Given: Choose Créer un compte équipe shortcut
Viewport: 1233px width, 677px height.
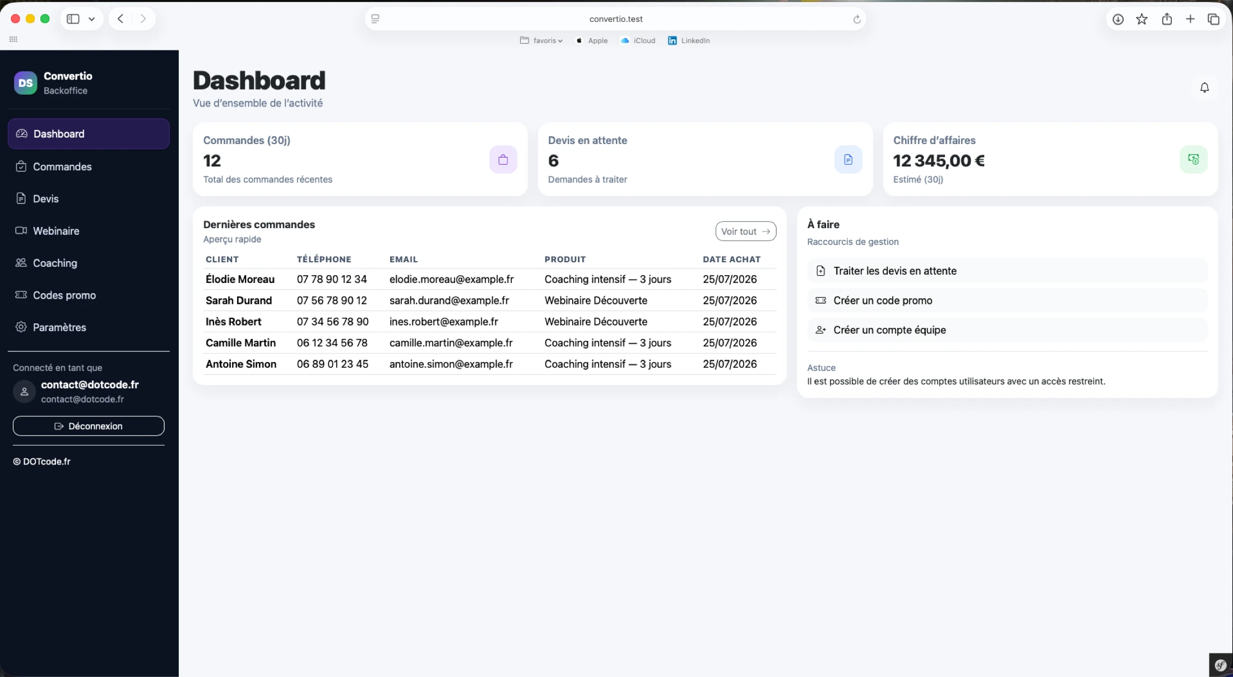Looking at the screenshot, I should [1007, 330].
